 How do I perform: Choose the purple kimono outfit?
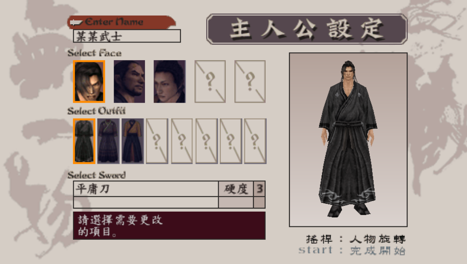point(109,141)
